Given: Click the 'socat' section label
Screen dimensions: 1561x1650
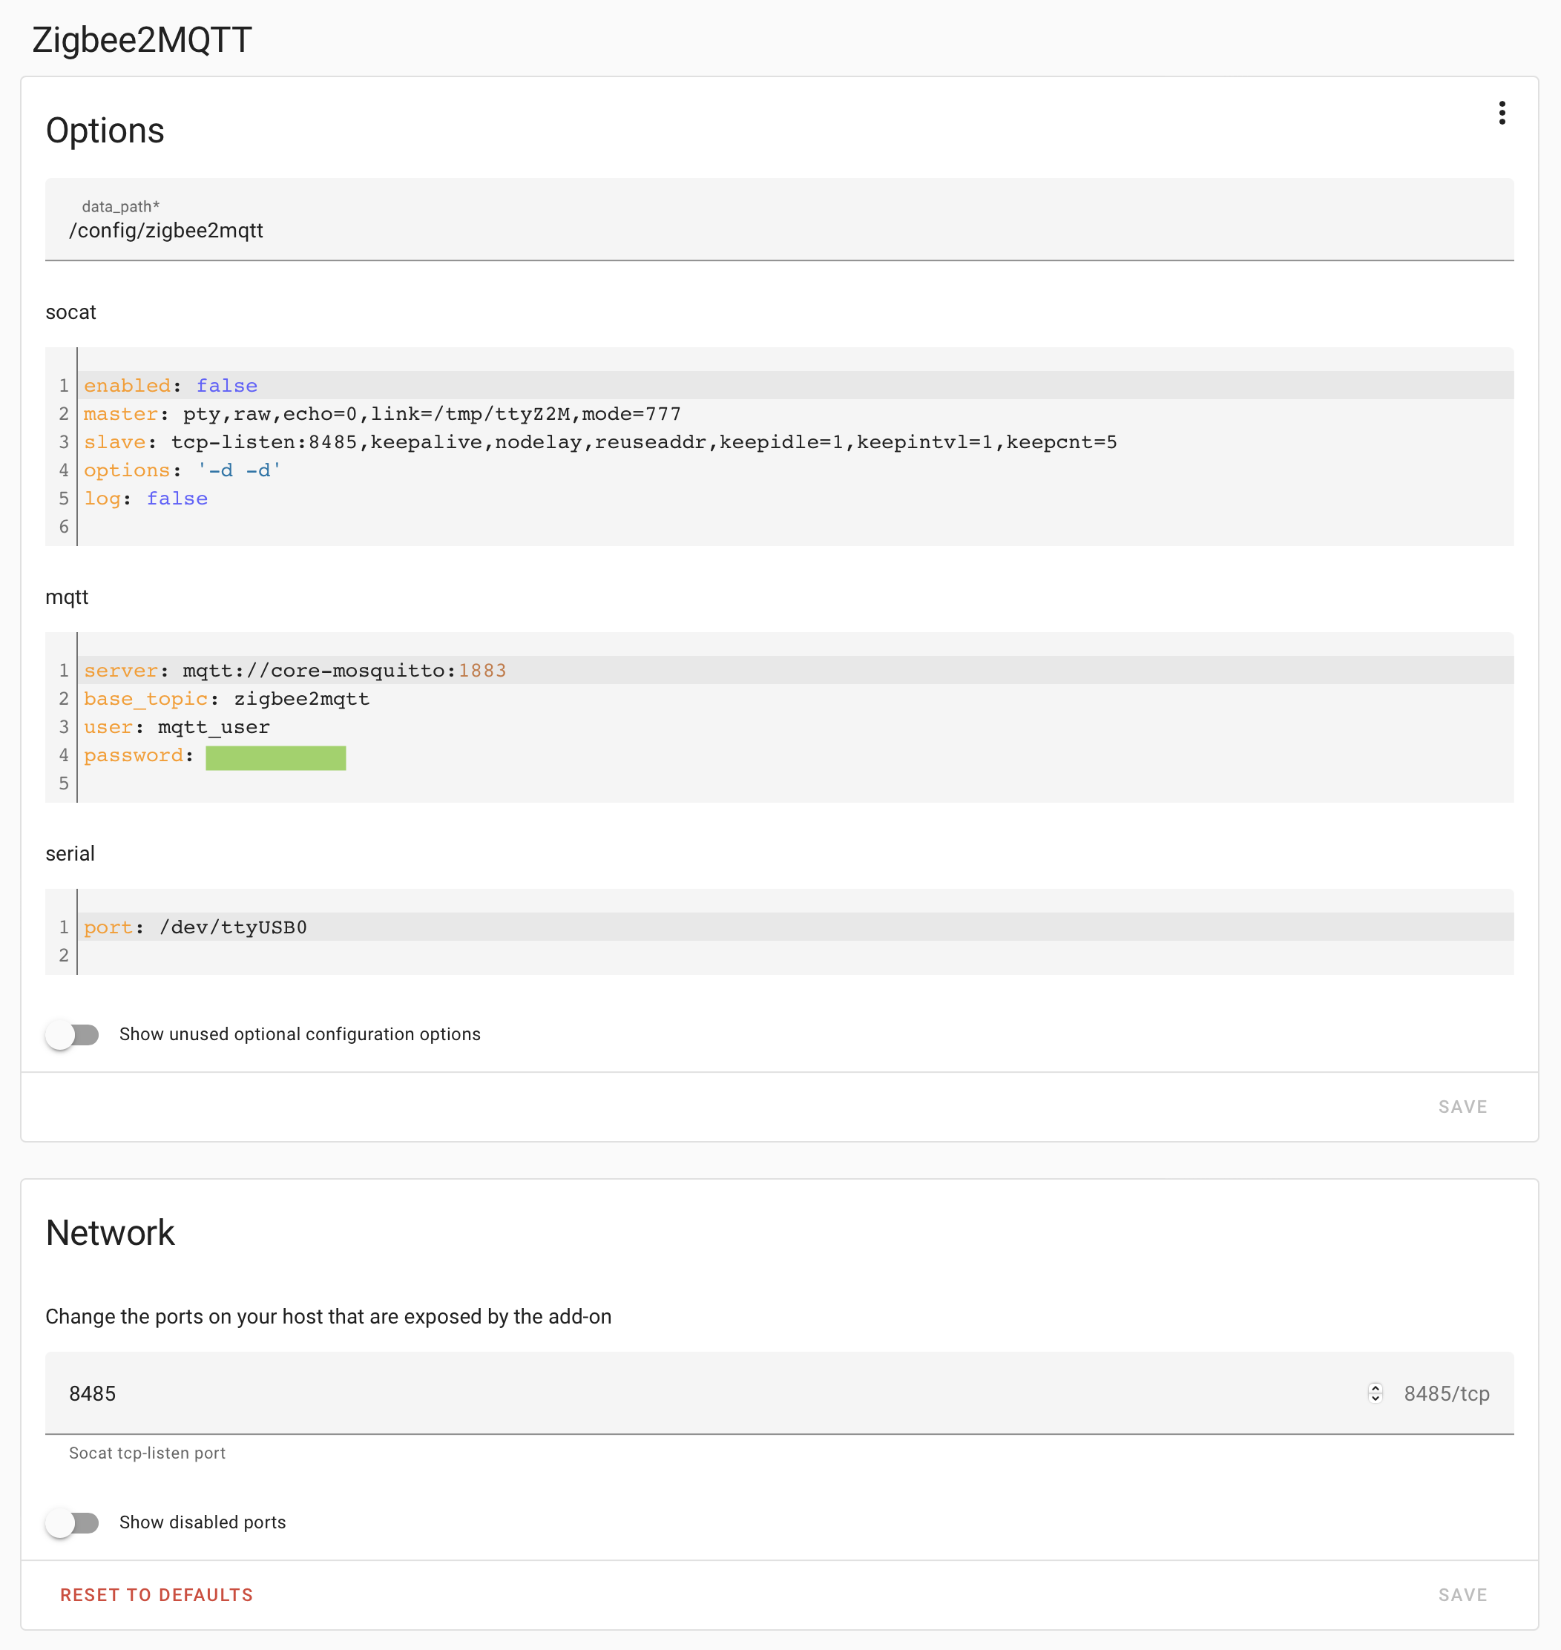Looking at the screenshot, I should click(70, 312).
